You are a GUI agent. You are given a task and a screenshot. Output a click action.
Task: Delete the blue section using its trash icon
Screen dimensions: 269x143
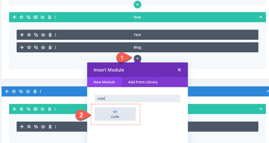pos(35,91)
